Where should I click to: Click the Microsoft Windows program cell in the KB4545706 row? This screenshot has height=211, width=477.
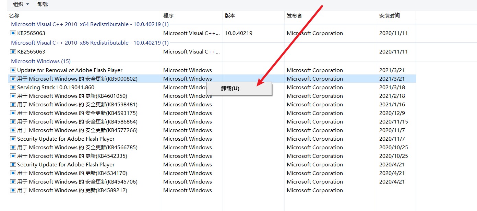[x=188, y=182]
